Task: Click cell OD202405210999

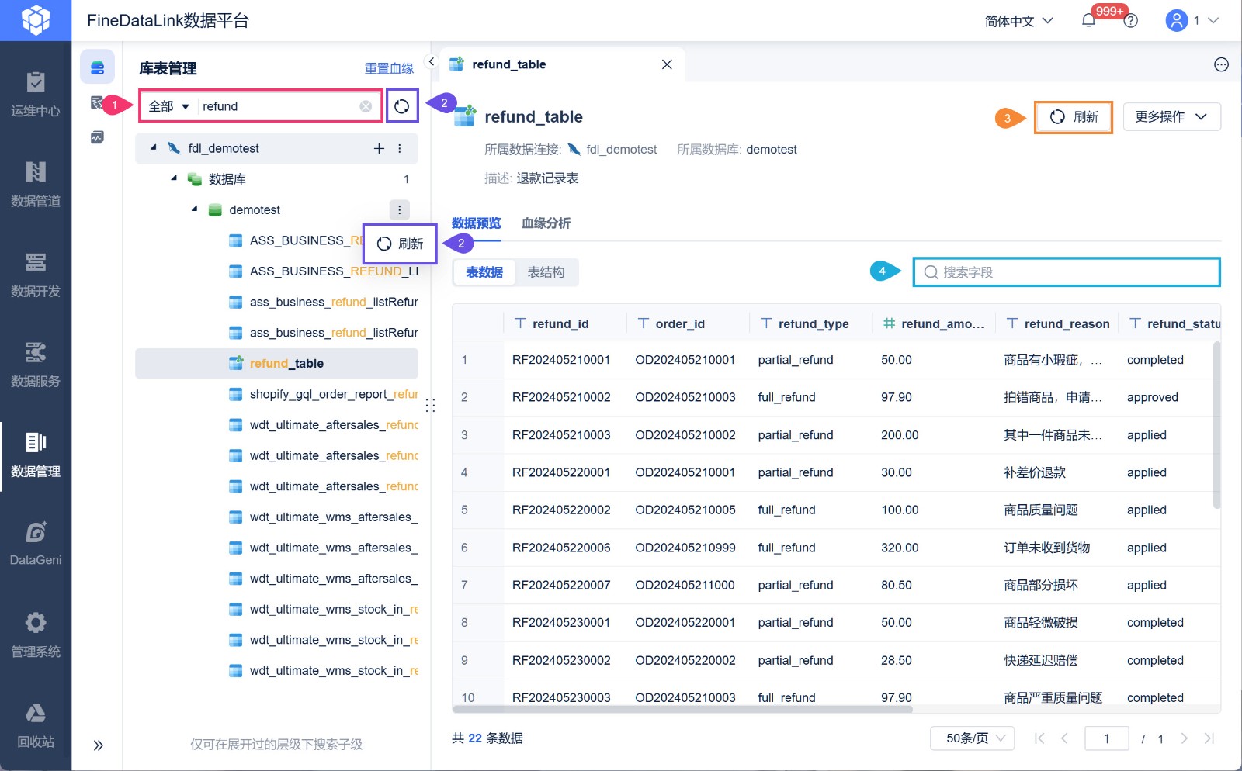Action: click(685, 548)
